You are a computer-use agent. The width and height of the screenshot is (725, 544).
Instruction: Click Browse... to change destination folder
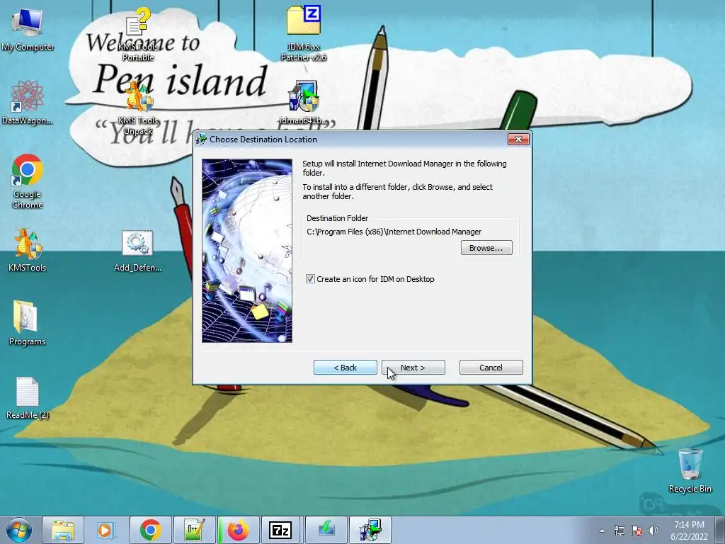486,248
